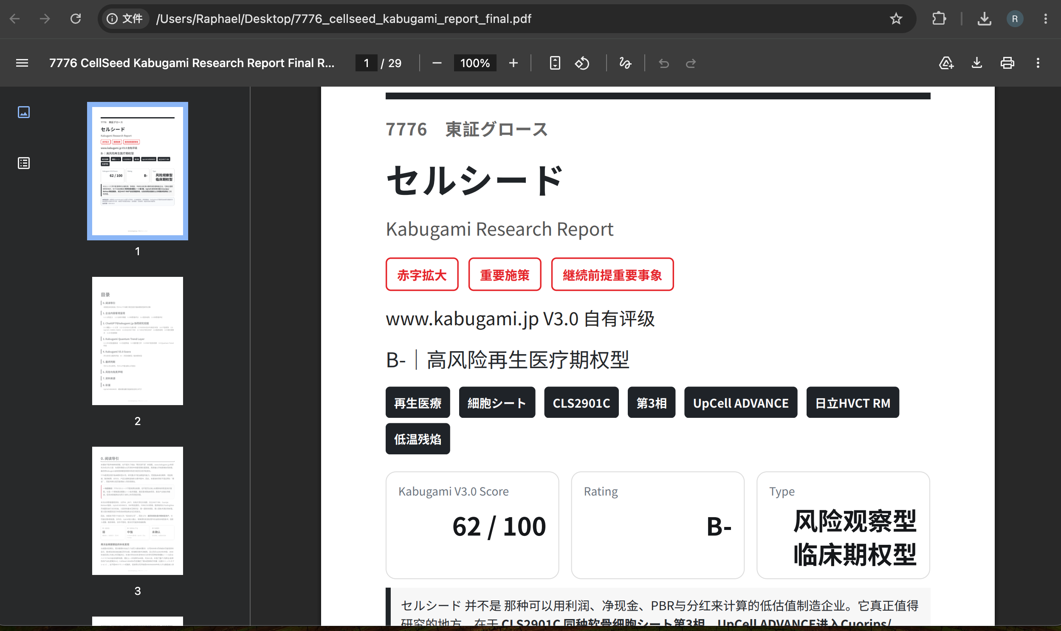
Task: Click the 再生医療 dark tag
Action: [x=418, y=403]
